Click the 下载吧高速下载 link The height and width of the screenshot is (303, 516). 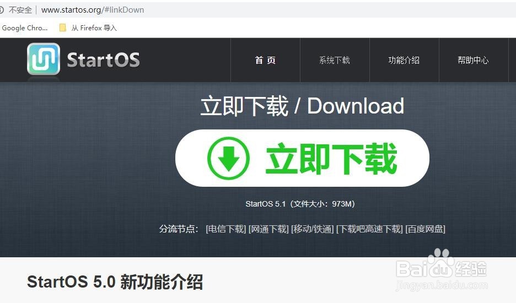click(x=369, y=229)
